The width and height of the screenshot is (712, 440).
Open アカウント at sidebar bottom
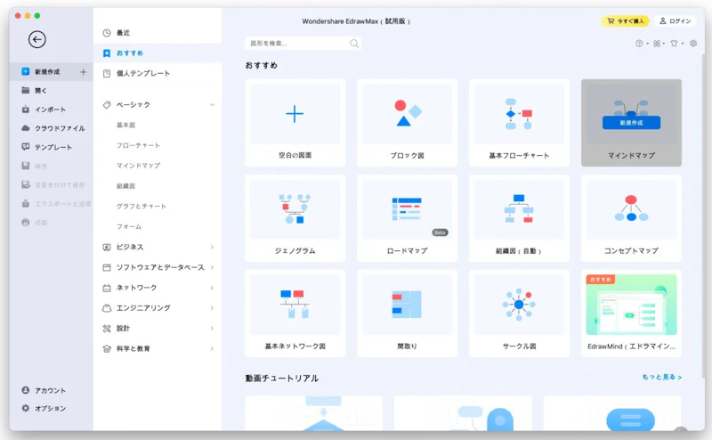[44, 390]
